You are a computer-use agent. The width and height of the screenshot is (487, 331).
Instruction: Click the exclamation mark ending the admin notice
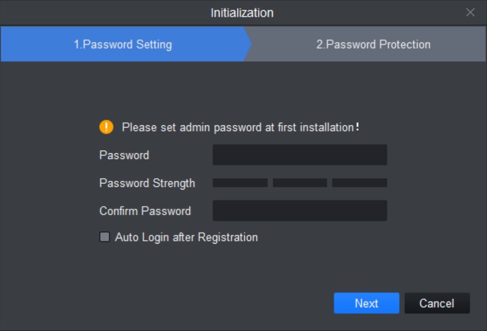click(x=358, y=127)
